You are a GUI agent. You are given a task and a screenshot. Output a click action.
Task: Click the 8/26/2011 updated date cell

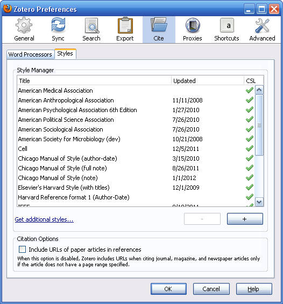coord(186,168)
